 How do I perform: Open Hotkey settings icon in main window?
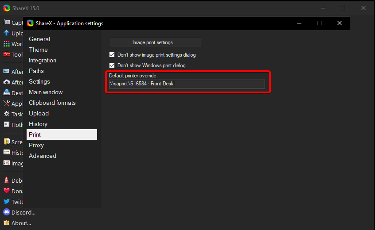(7, 124)
